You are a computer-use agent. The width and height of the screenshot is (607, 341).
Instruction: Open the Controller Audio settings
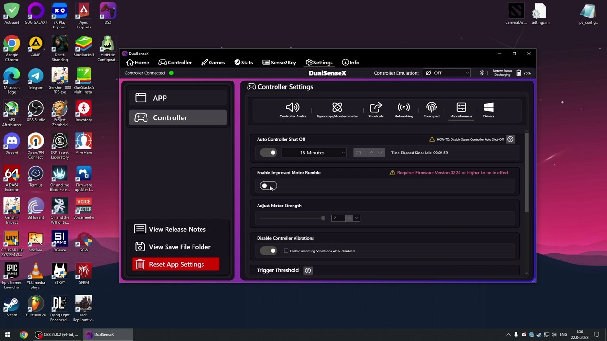(293, 110)
